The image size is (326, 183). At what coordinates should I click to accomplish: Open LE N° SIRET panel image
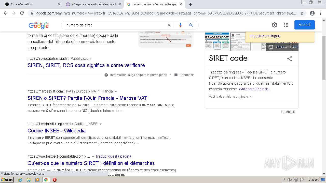click(217, 41)
